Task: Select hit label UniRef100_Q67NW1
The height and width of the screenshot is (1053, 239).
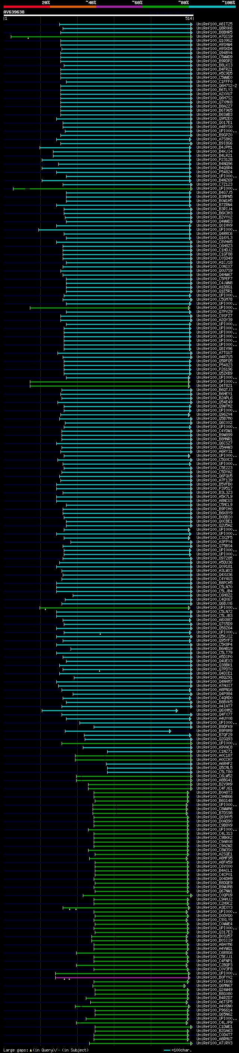Action: pyautogui.click(x=214, y=891)
